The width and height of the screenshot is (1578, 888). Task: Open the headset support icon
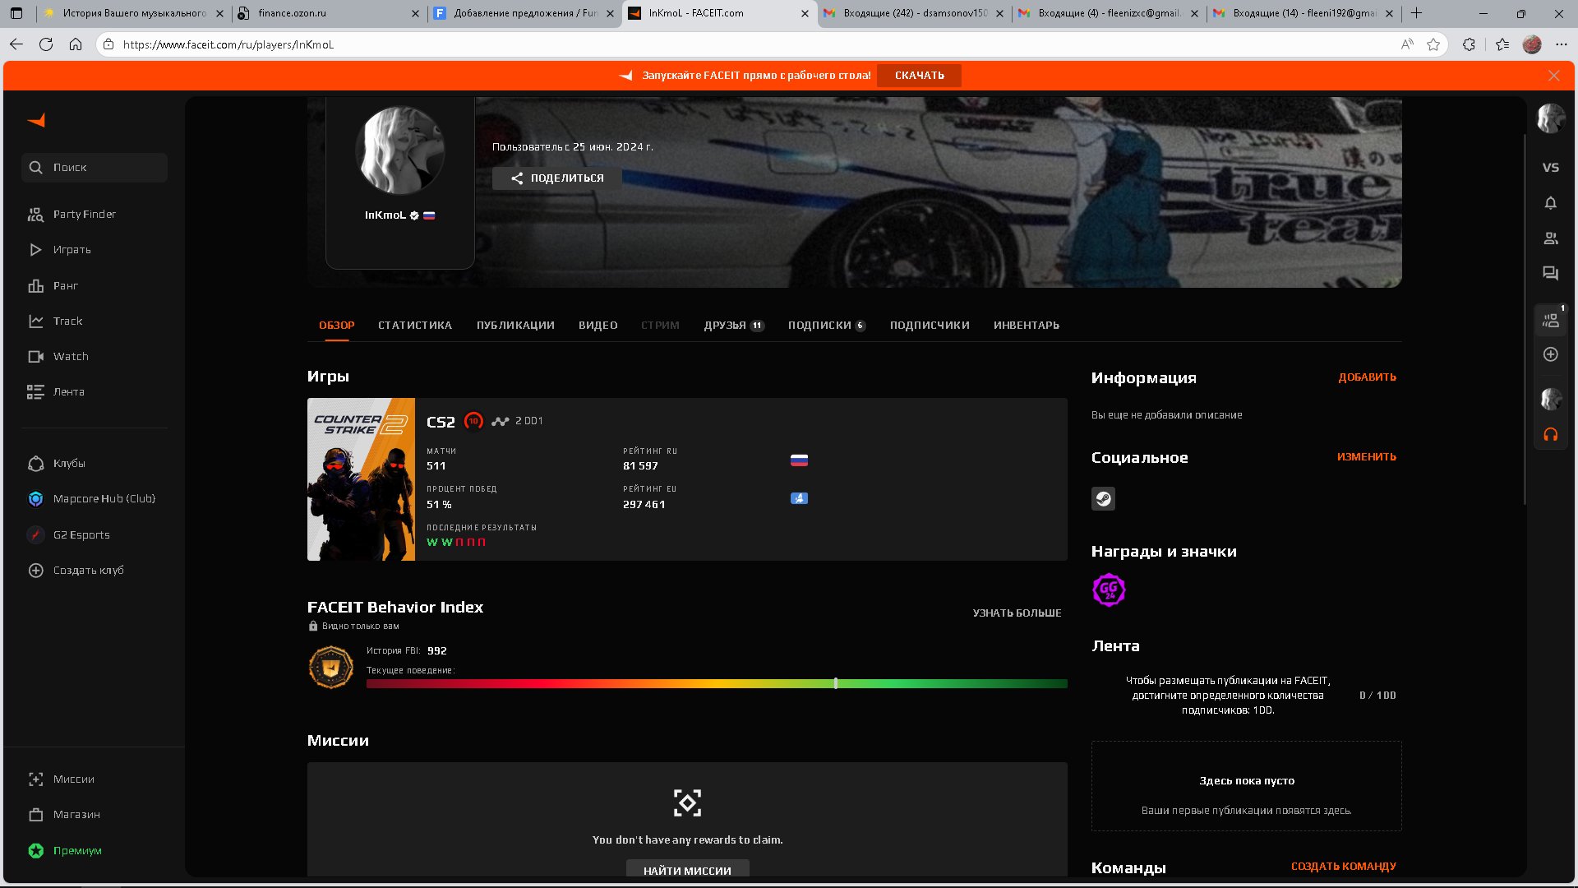(1551, 435)
